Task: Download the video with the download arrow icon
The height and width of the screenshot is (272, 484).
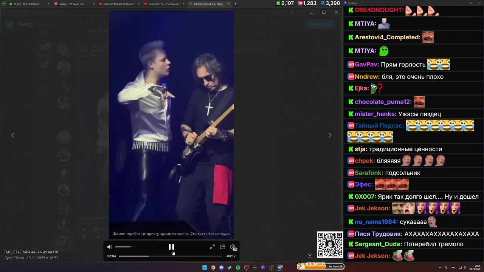Action: tap(310, 255)
